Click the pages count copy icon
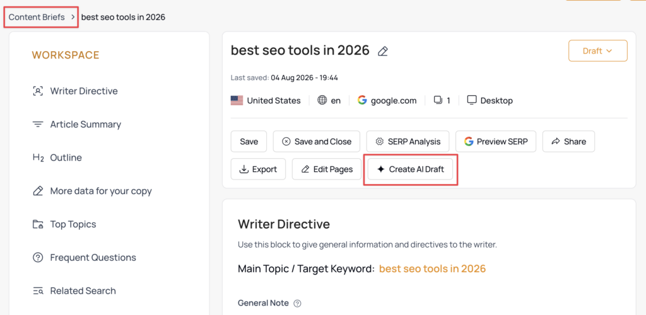 pos(438,100)
